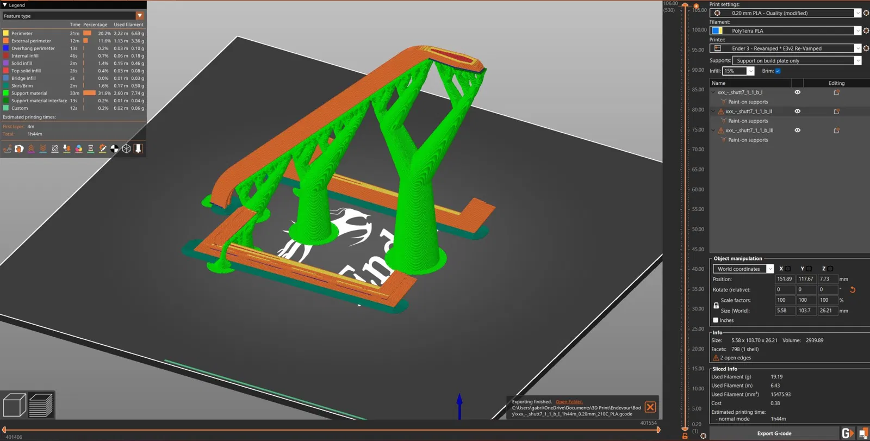Toggle tool marker nozzle icon

click(139, 149)
